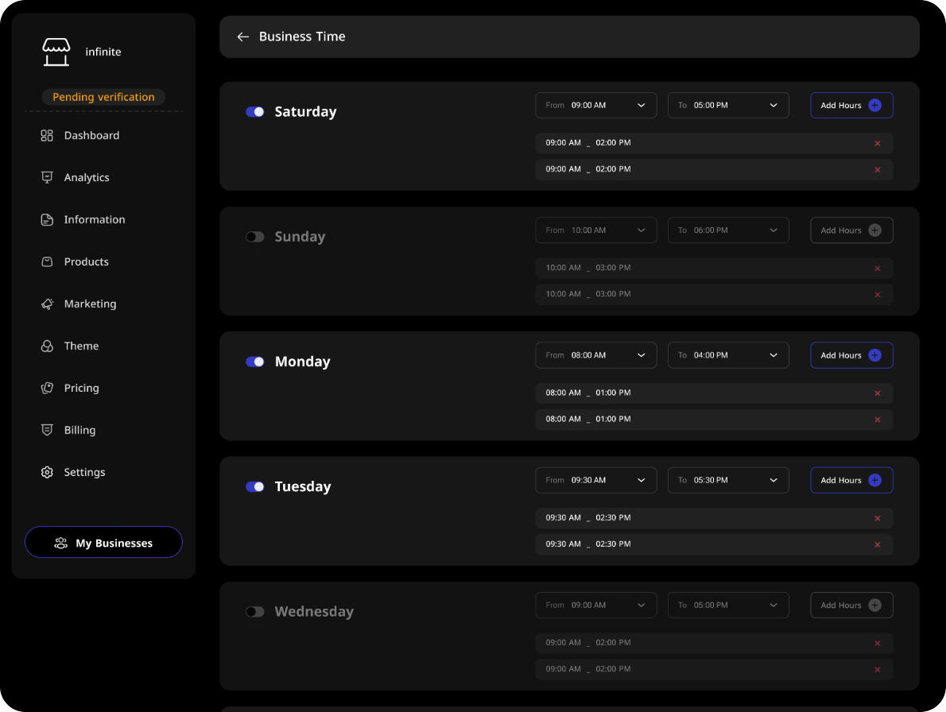Open Saturday From 09:00 AM dropdown
The image size is (946, 712).
pos(596,106)
